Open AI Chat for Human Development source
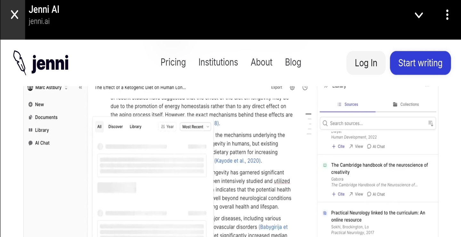The image size is (461, 237). (x=376, y=146)
